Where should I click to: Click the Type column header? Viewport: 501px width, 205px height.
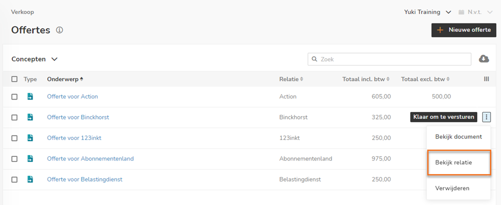coord(30,79)
